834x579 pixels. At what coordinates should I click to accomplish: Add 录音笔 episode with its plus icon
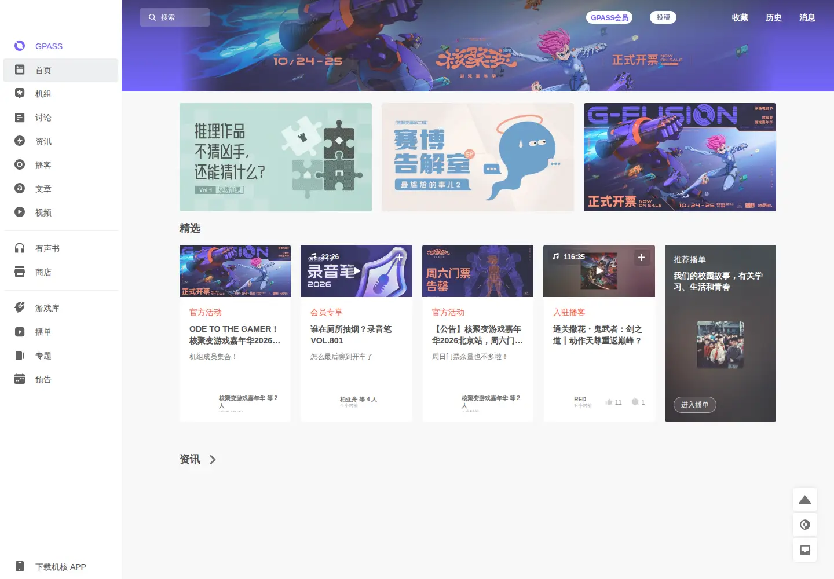[399, 258]
